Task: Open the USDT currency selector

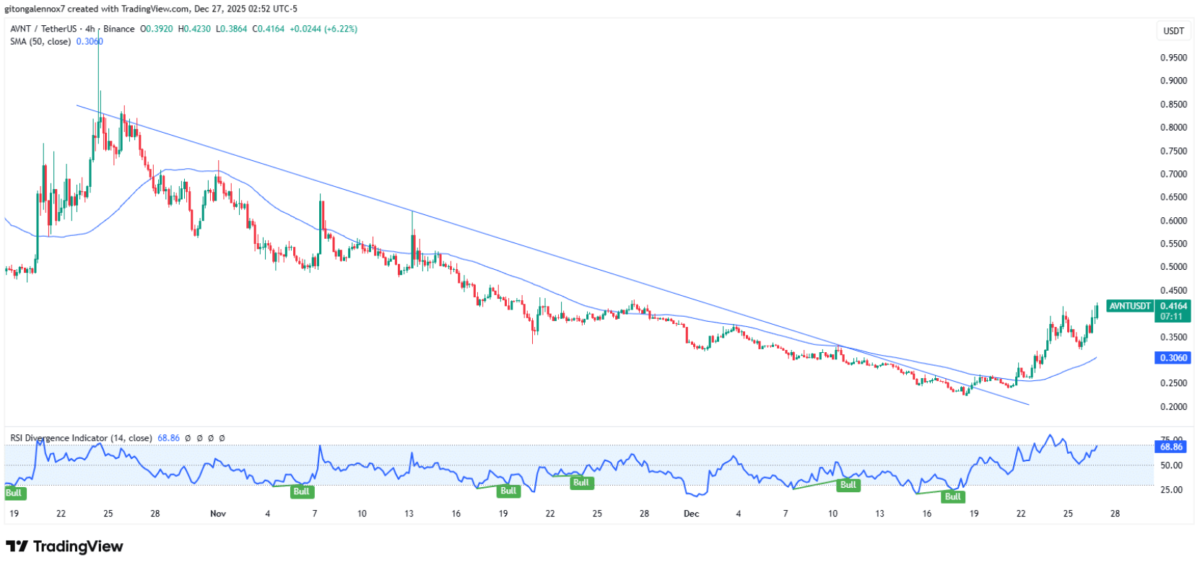Action: pyautogui.click(x=1173, y=31)
